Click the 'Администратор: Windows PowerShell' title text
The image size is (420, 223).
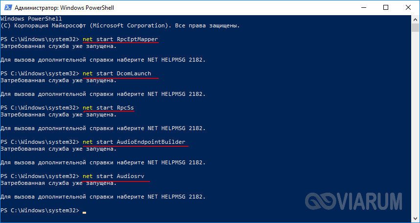pyautogui.click(x=64, y=8)
